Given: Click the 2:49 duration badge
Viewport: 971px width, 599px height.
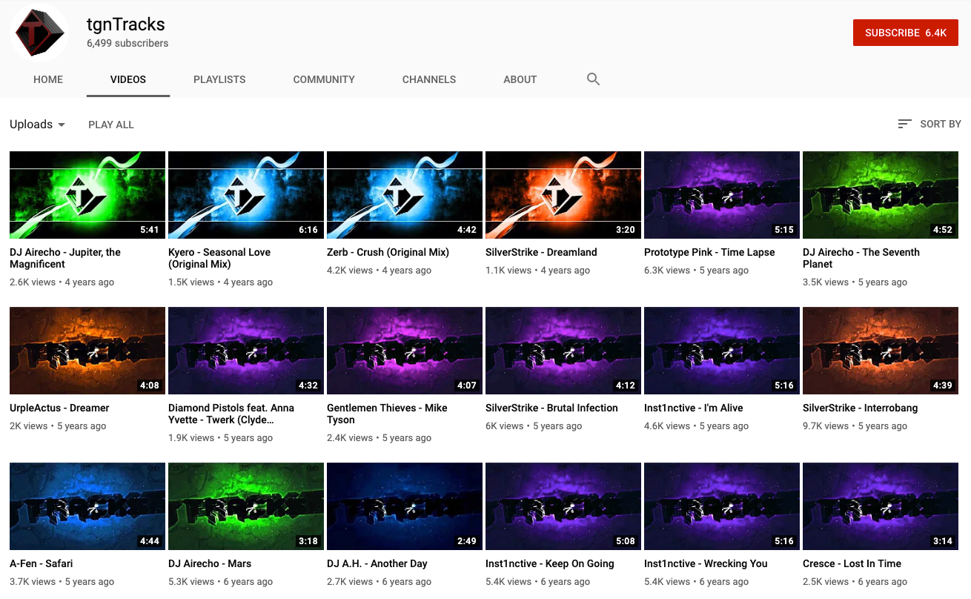Looking at the screenshot, I should tap(467, 541).
